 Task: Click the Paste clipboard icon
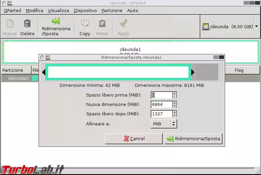click(x=102, y=23)
